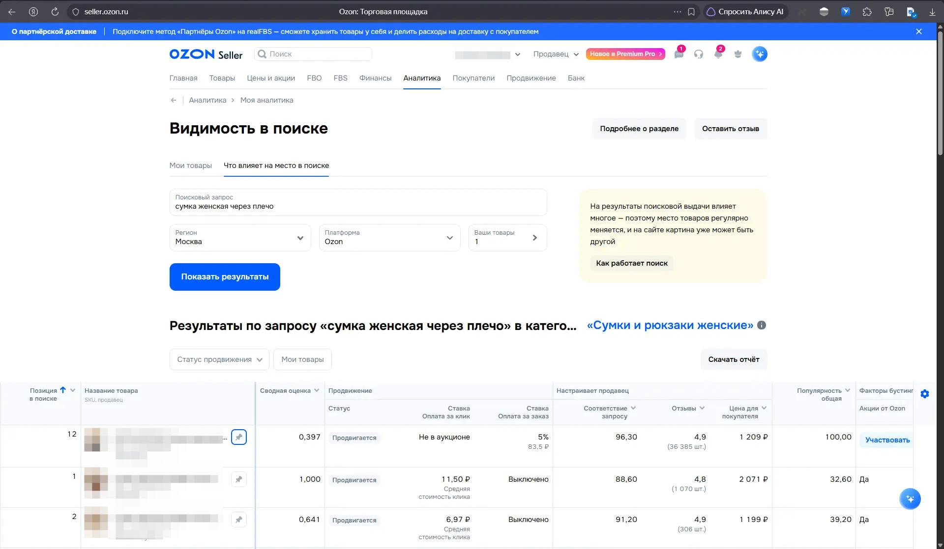The width and height of the screenshot is (944, 549).
Task: Open the 'Регион' Москва dropdown
Action: pos(240,238)
